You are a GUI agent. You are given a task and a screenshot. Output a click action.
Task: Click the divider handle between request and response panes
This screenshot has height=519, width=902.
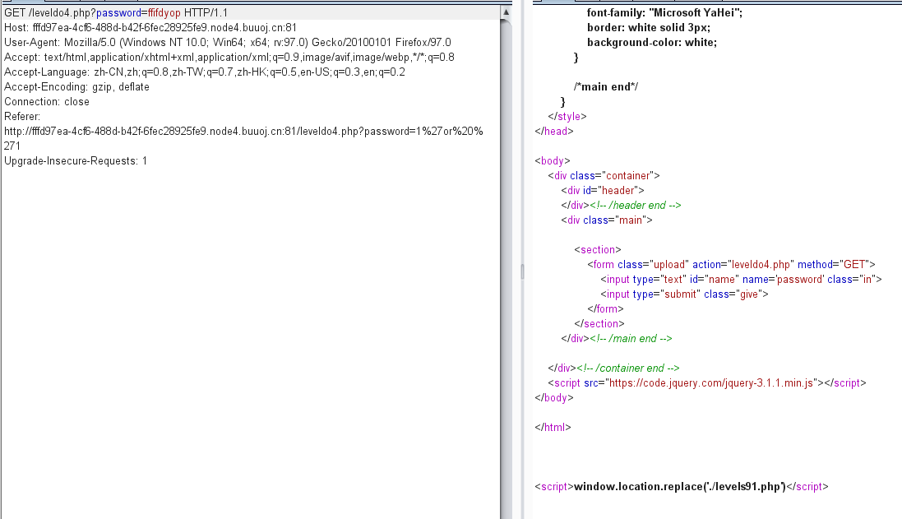pos(522,271)
